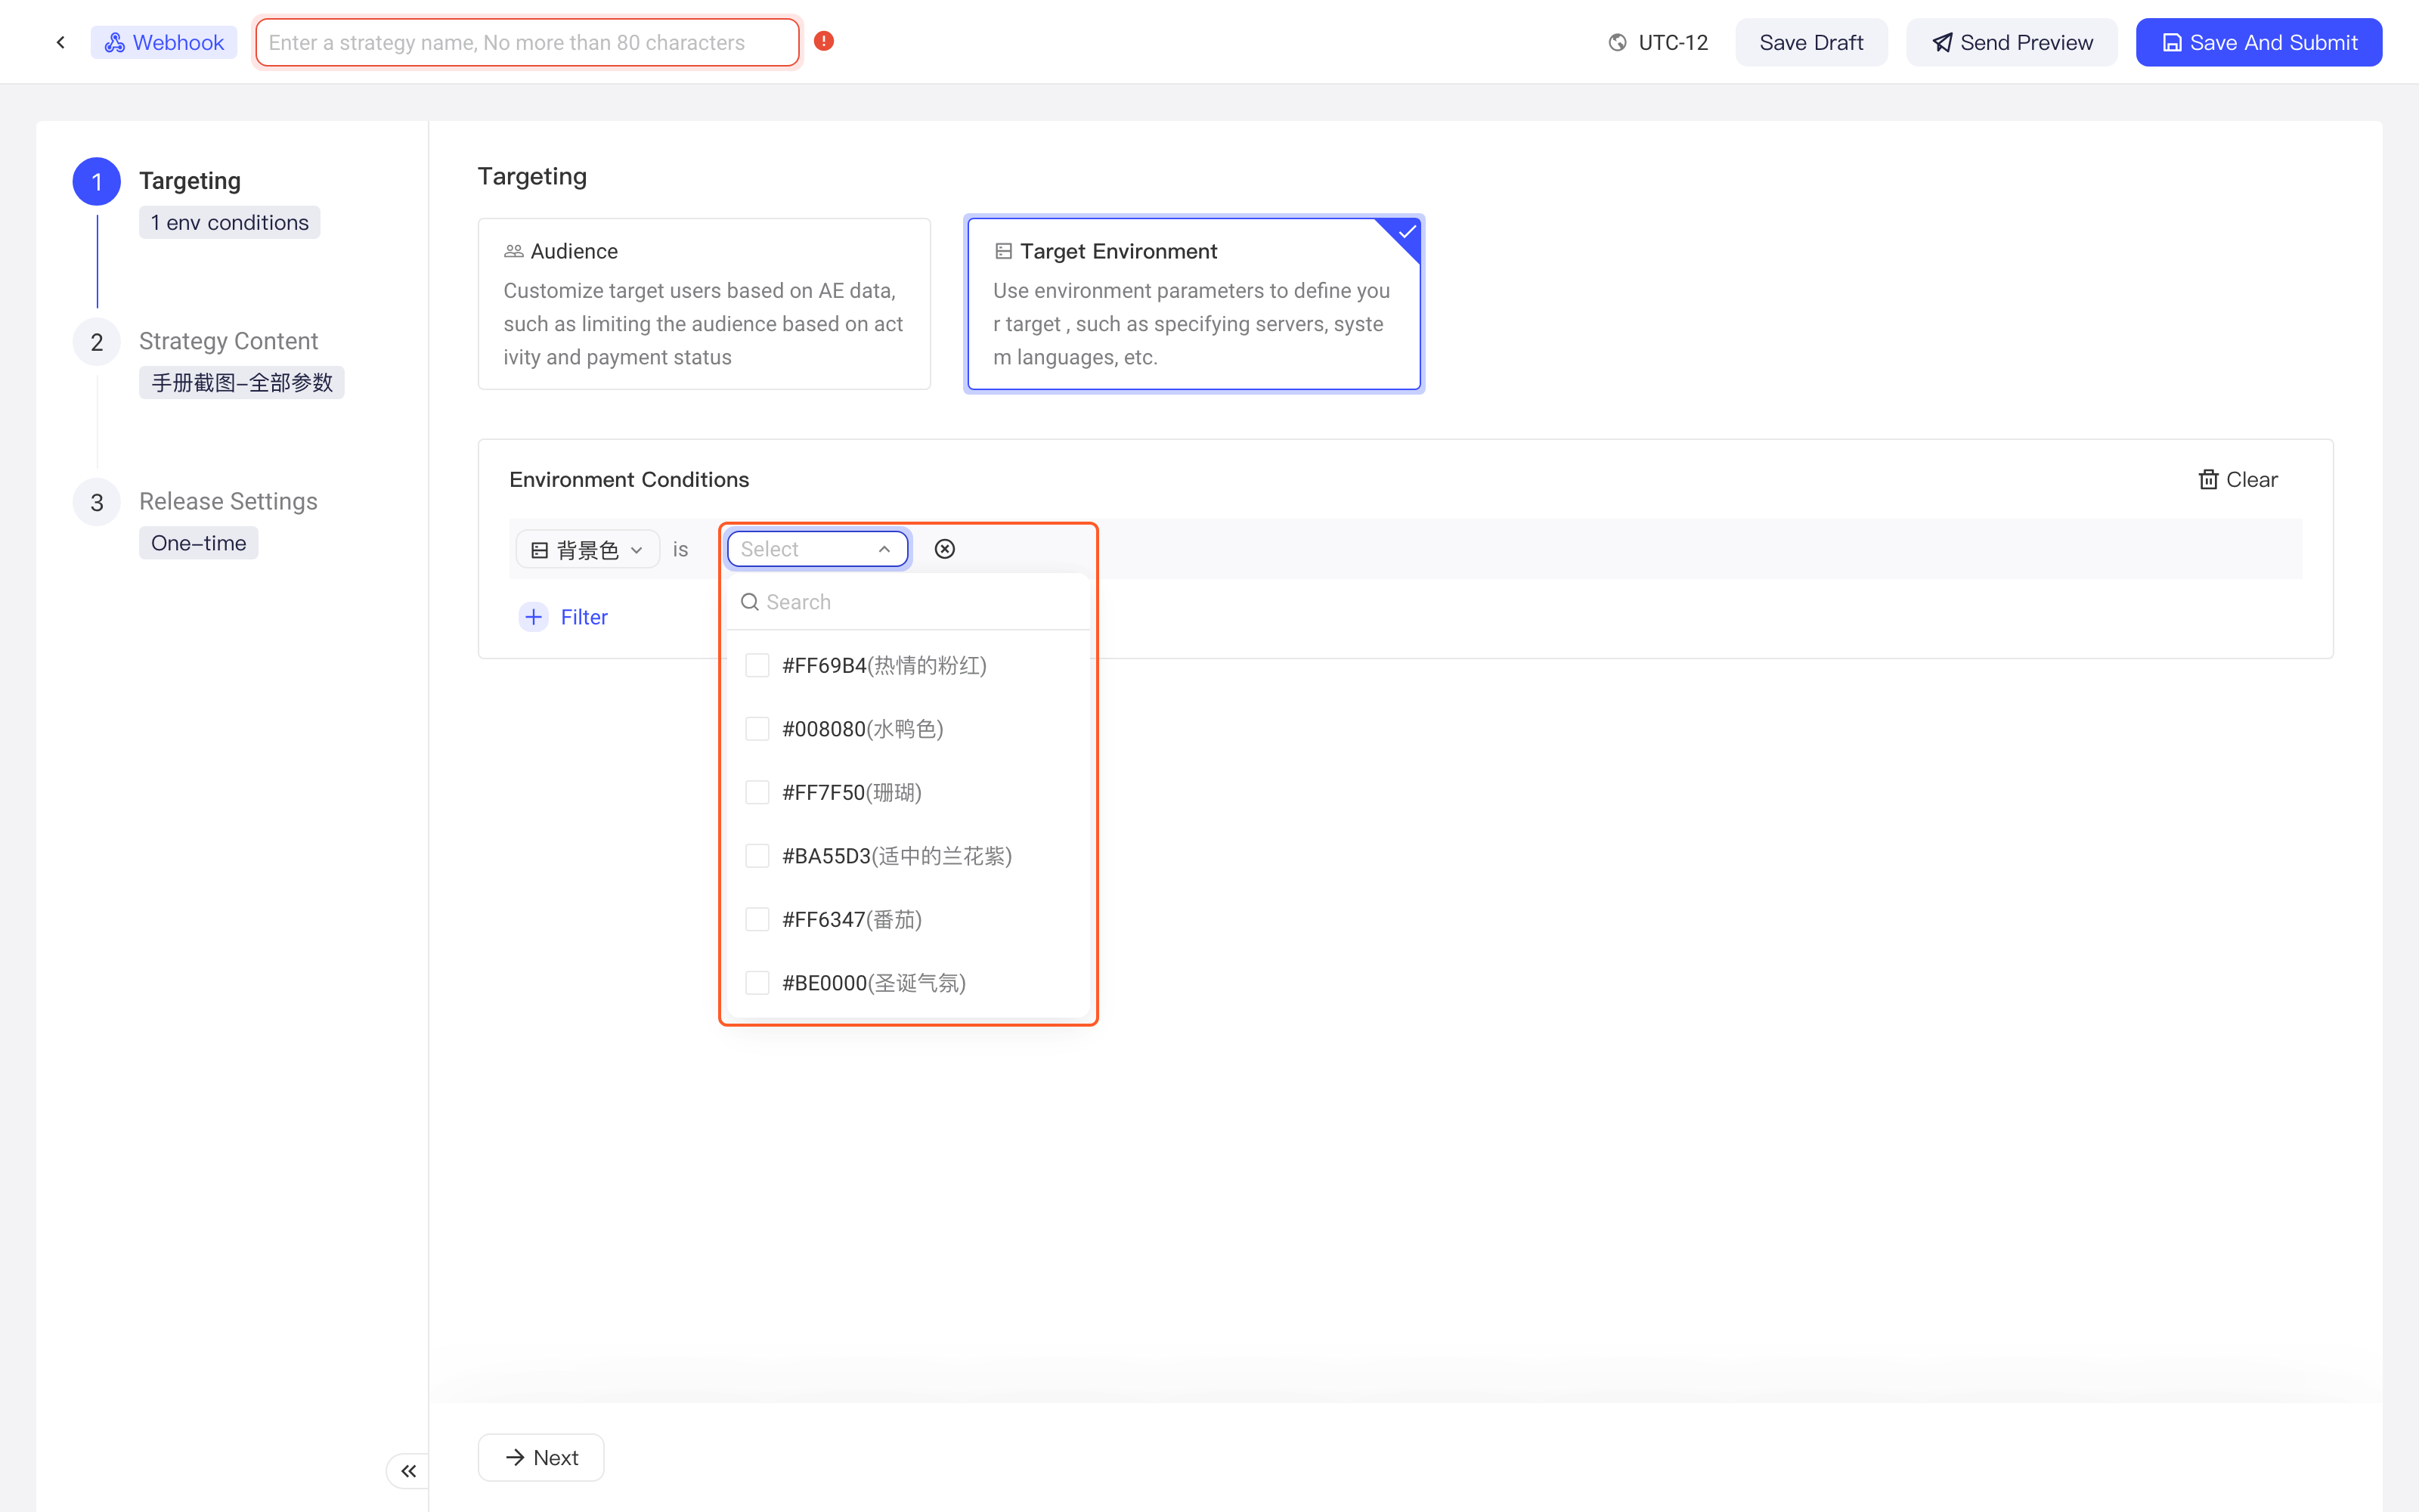Click the 'is' operator label
The width and height of the screenshot is (2419, 1512).
pyautogui.click(x=680, y=549)
